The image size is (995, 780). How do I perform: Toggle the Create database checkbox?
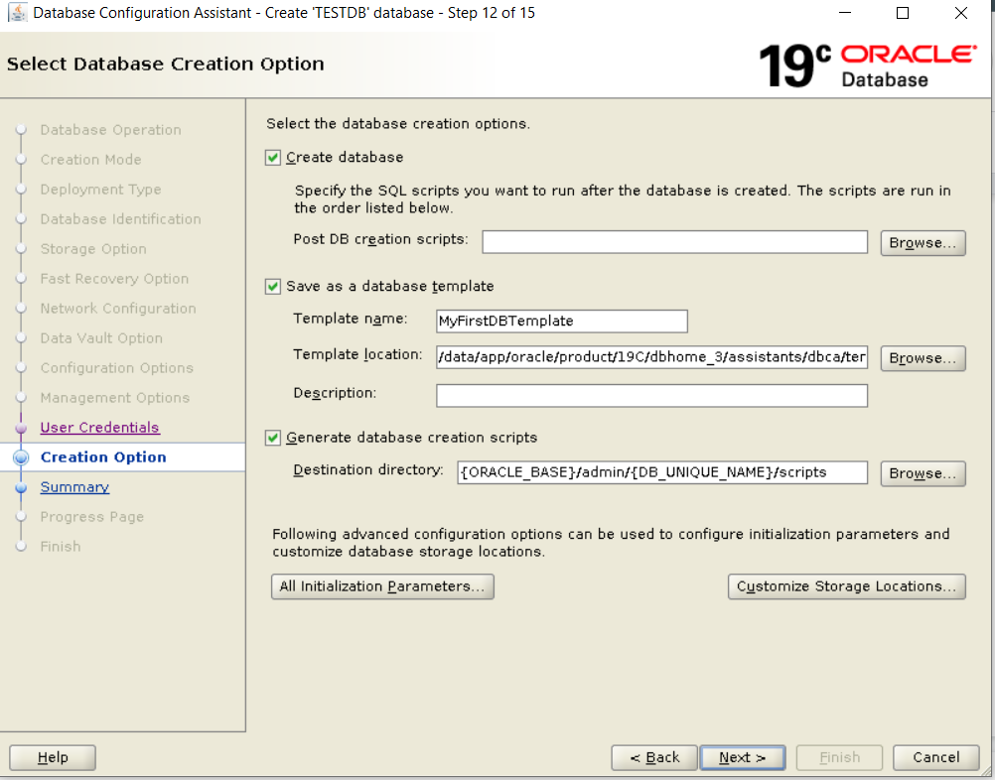[x=273, y=157]
